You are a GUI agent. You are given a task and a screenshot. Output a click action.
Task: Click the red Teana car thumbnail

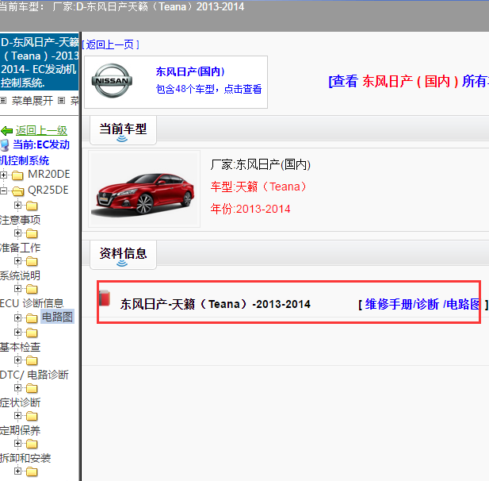tap(144, 189)
